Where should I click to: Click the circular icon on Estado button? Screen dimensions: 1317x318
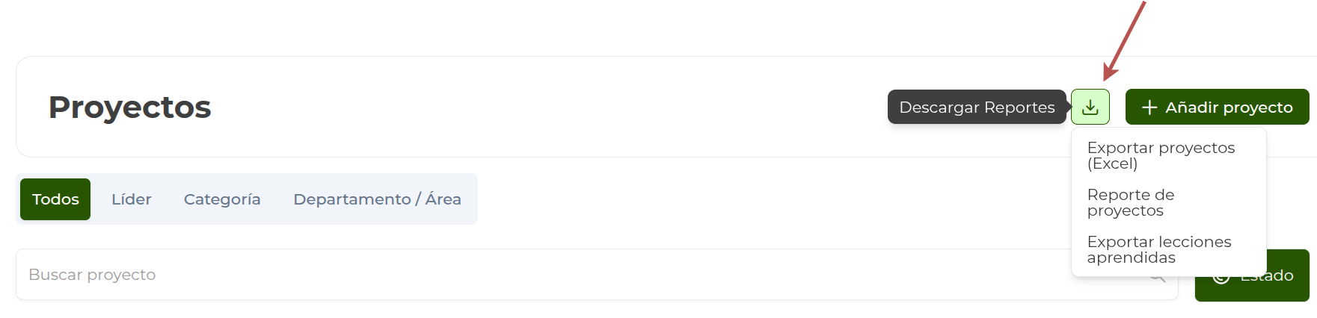1221,277
